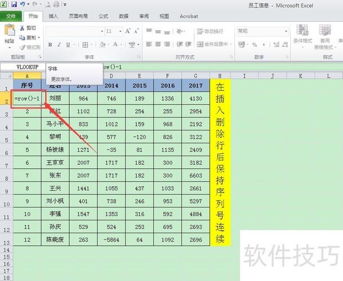The height and width of the screenshot is (281, 343).
Task: Click the Merge and Center button
Action: tap(212, 44)
